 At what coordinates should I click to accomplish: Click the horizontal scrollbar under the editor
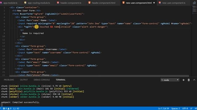99,76
